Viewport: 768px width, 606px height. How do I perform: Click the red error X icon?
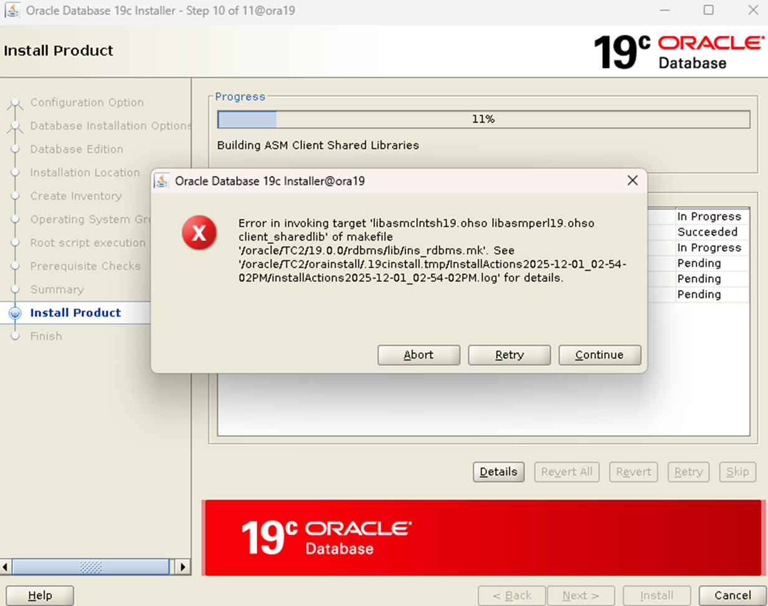pyautogui.click(x=199, y=233)
